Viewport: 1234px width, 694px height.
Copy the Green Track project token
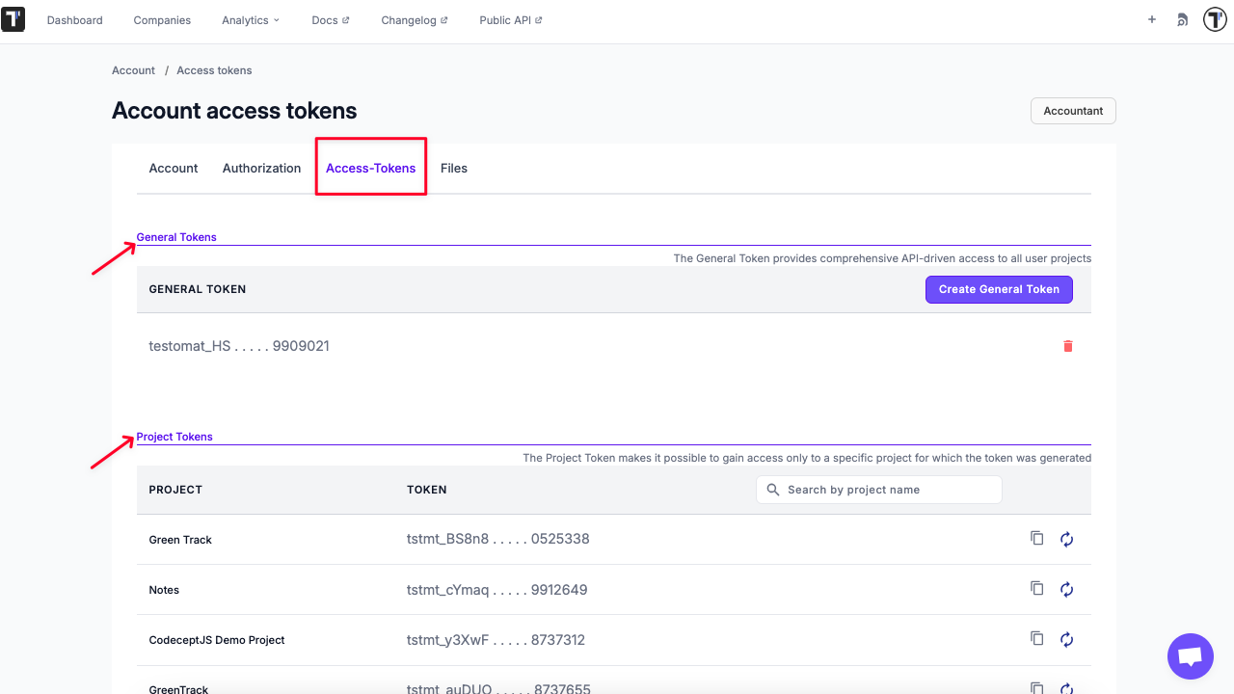[x=1036, y=539]
